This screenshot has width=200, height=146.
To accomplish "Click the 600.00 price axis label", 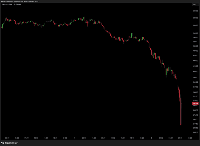I will 195,25.
